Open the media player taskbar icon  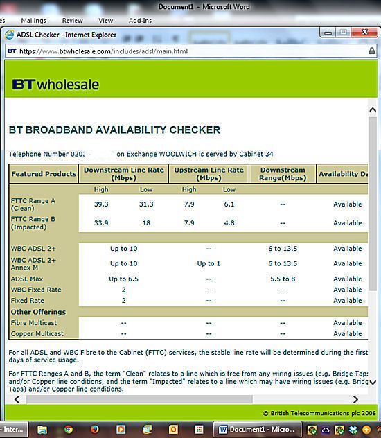pos(121,430)
